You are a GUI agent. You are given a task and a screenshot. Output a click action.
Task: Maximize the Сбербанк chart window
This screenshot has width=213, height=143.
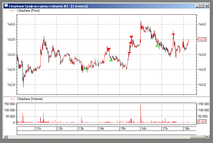[202, 6]
